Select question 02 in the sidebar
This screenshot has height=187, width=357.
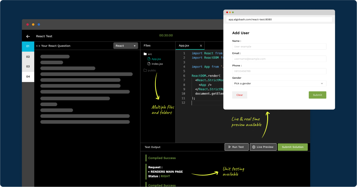click(x=28, y=56)
